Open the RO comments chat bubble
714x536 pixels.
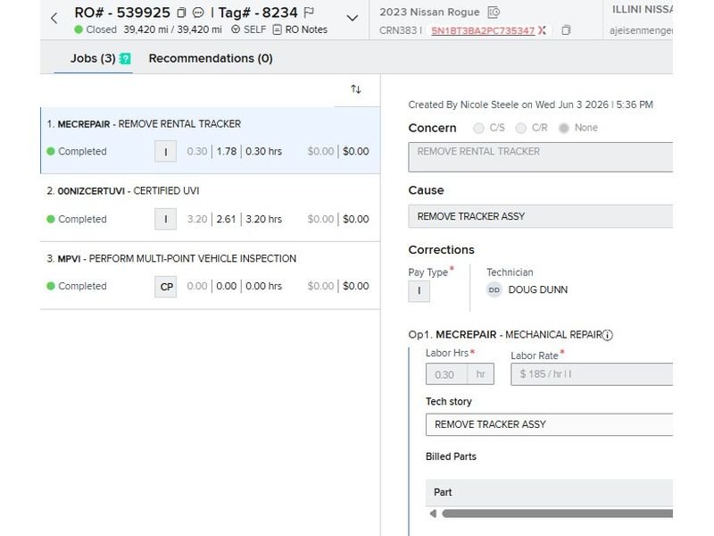tap(198, 13)
